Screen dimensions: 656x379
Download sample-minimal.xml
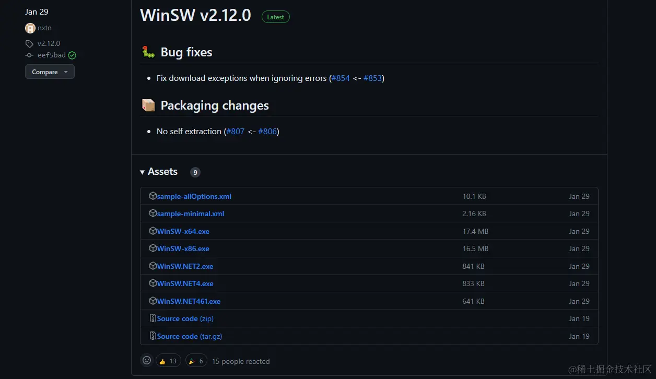(191, 214)
